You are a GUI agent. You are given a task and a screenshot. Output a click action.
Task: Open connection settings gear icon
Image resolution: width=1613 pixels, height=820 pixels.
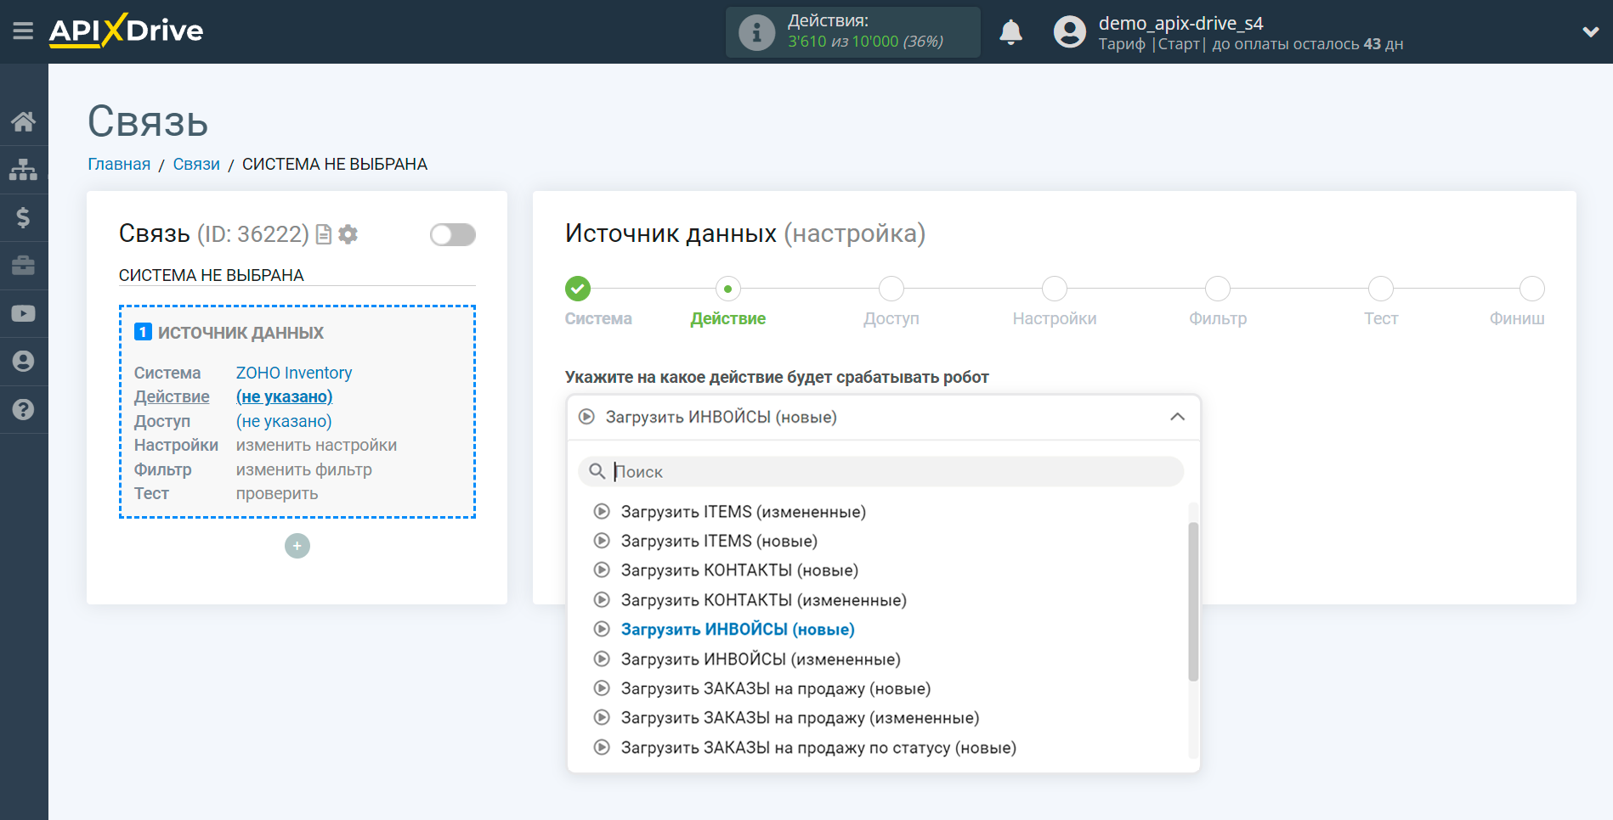pyautogui.click(x=348, y=234)
